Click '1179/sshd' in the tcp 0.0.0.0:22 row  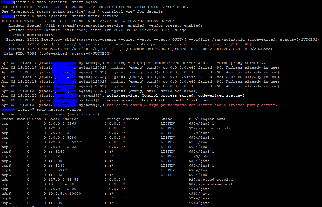click(x=199, y=133)
